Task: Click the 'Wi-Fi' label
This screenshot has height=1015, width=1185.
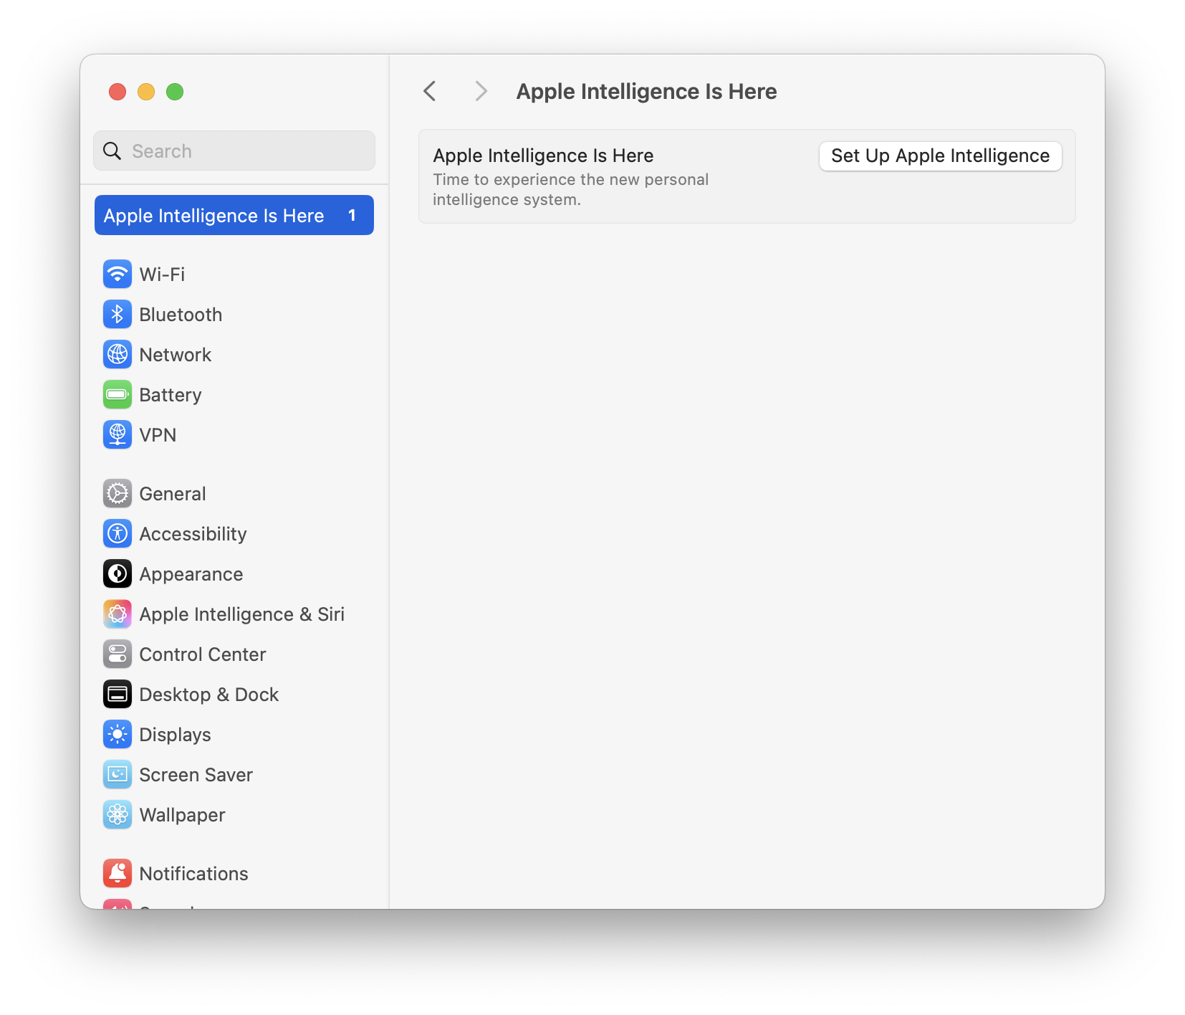Action: coord(162,275)
